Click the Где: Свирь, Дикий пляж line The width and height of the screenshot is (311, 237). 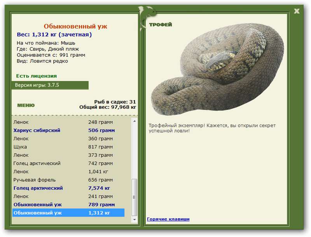pyautogui.click(x=48, y=49)
